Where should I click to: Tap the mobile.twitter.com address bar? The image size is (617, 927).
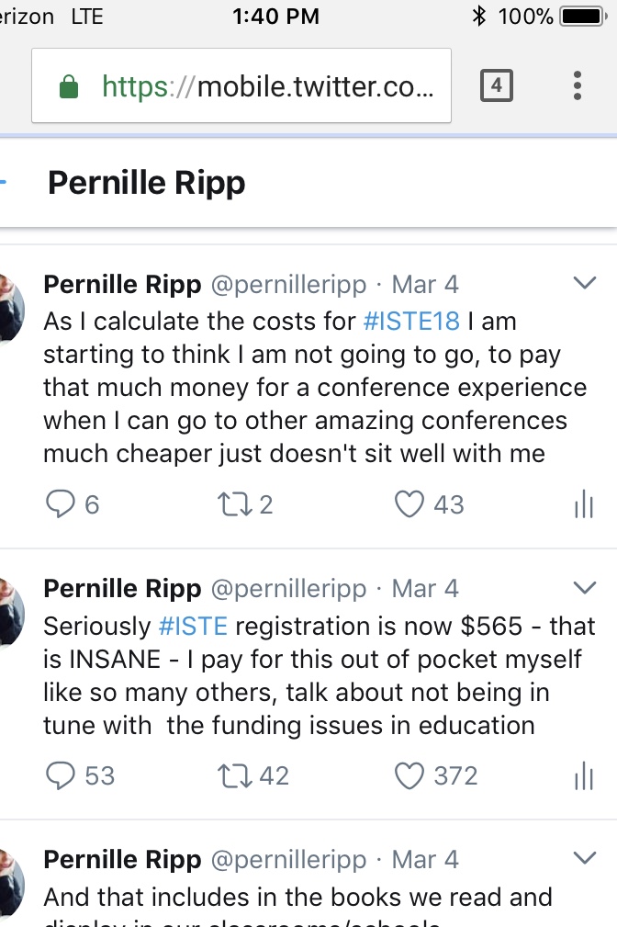(266, 86)
